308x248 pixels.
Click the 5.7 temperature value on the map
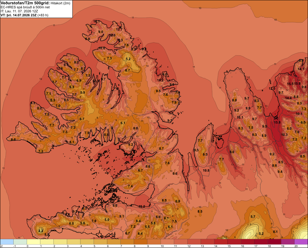253,217
